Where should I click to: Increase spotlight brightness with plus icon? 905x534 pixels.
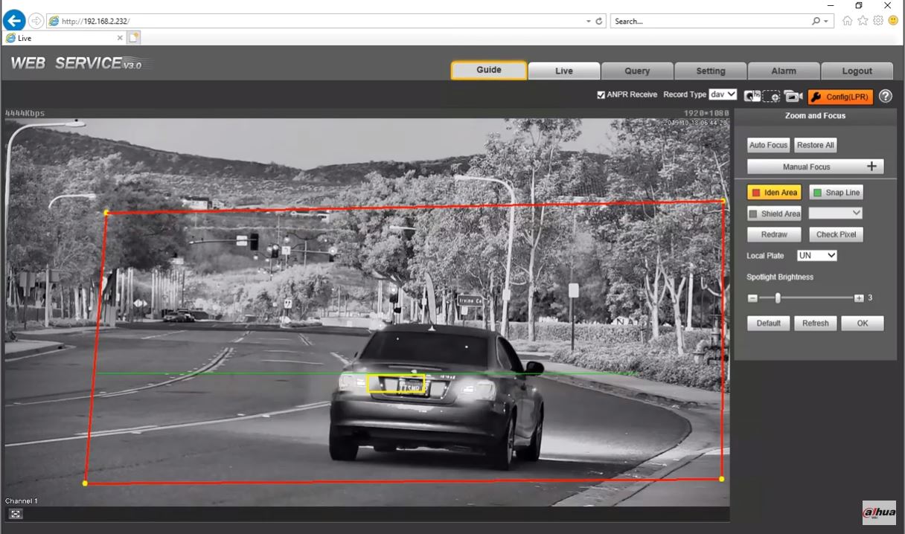859,297
